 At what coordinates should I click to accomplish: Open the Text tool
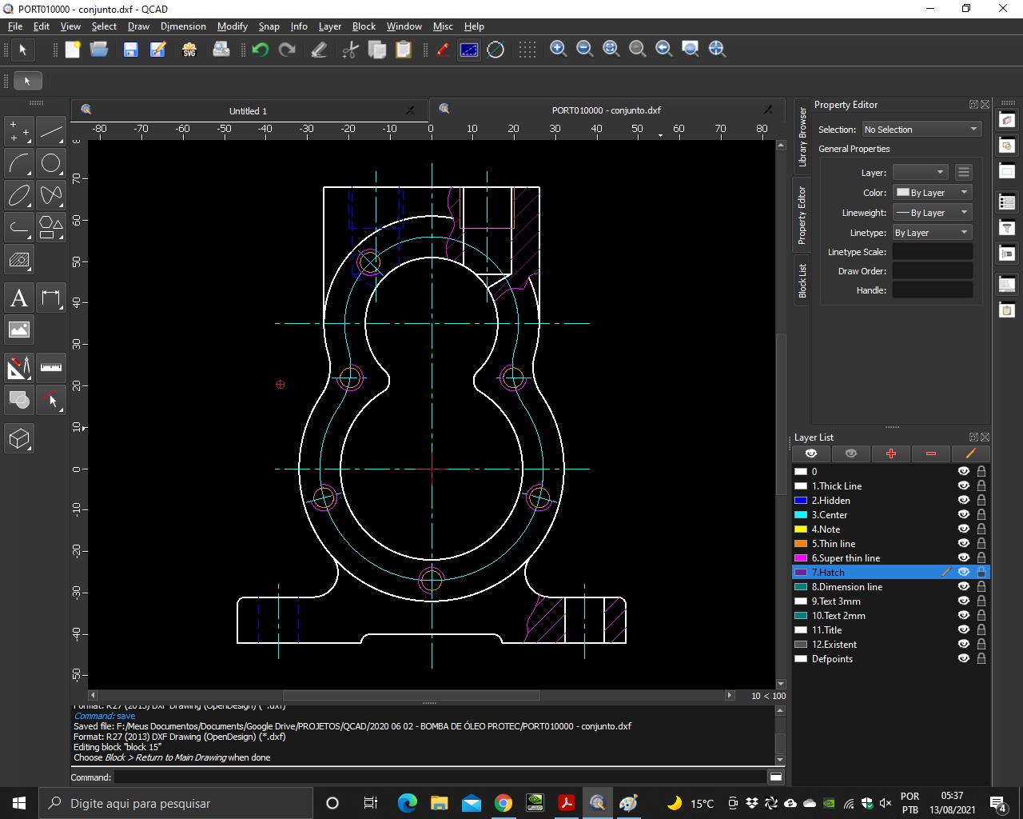point(19,298)
